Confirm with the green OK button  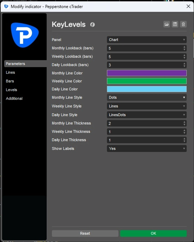pos(153,233)
